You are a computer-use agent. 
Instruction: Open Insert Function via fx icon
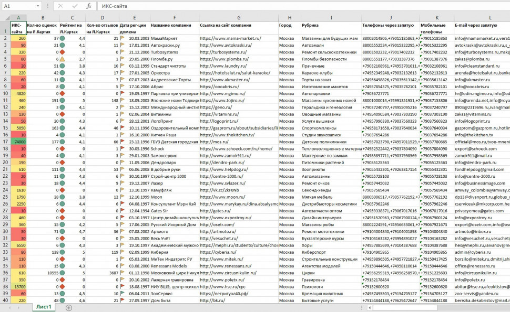click(x=89, y=6)
